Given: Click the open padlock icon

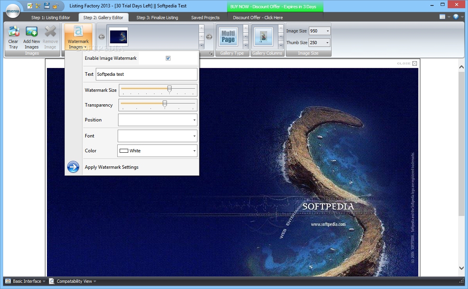Looking at the screenshot, I should tap(55, 6).
